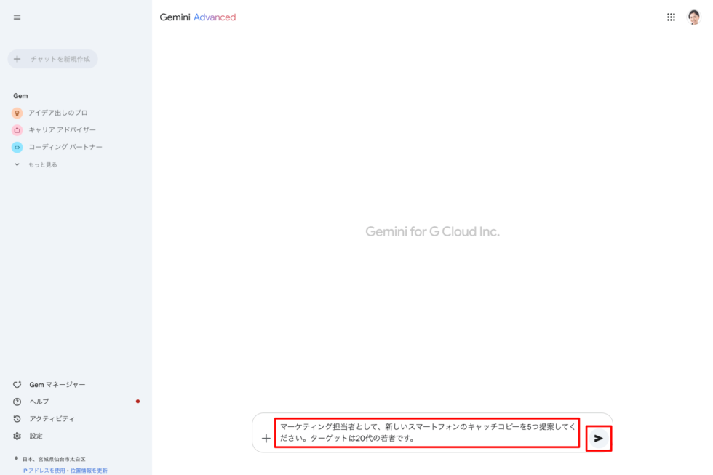Open the キャリア アドバイザー Gem

(62, 129)
